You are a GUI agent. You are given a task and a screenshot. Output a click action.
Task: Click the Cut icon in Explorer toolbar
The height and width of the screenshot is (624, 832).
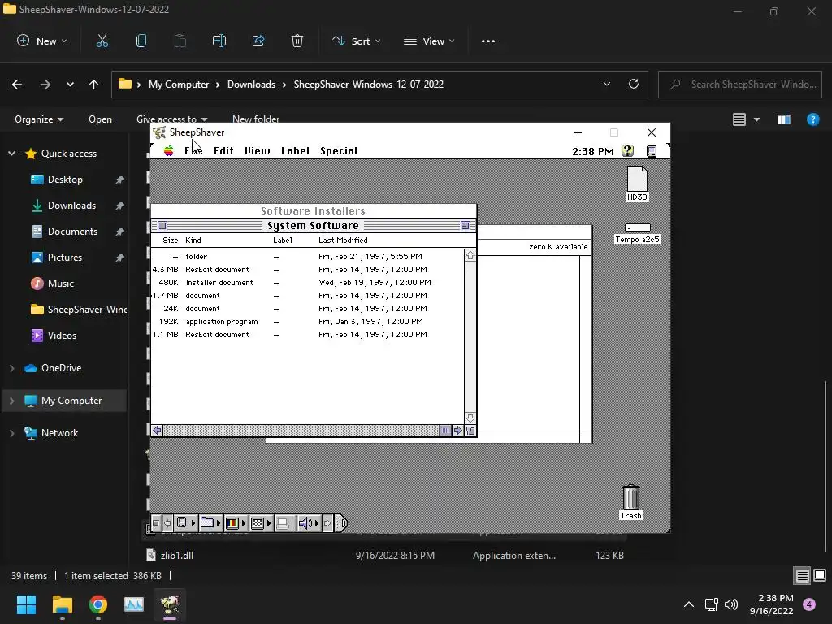102,41
